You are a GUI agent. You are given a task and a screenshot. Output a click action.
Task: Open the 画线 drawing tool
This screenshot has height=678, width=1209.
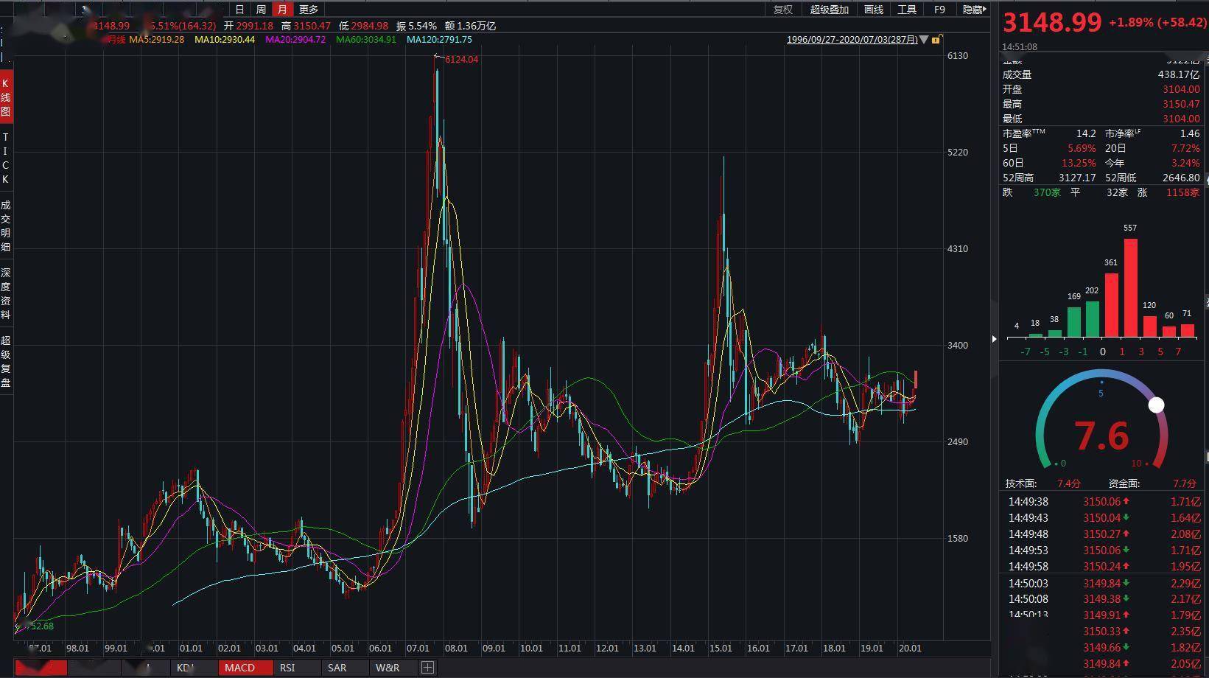point(873,10)
